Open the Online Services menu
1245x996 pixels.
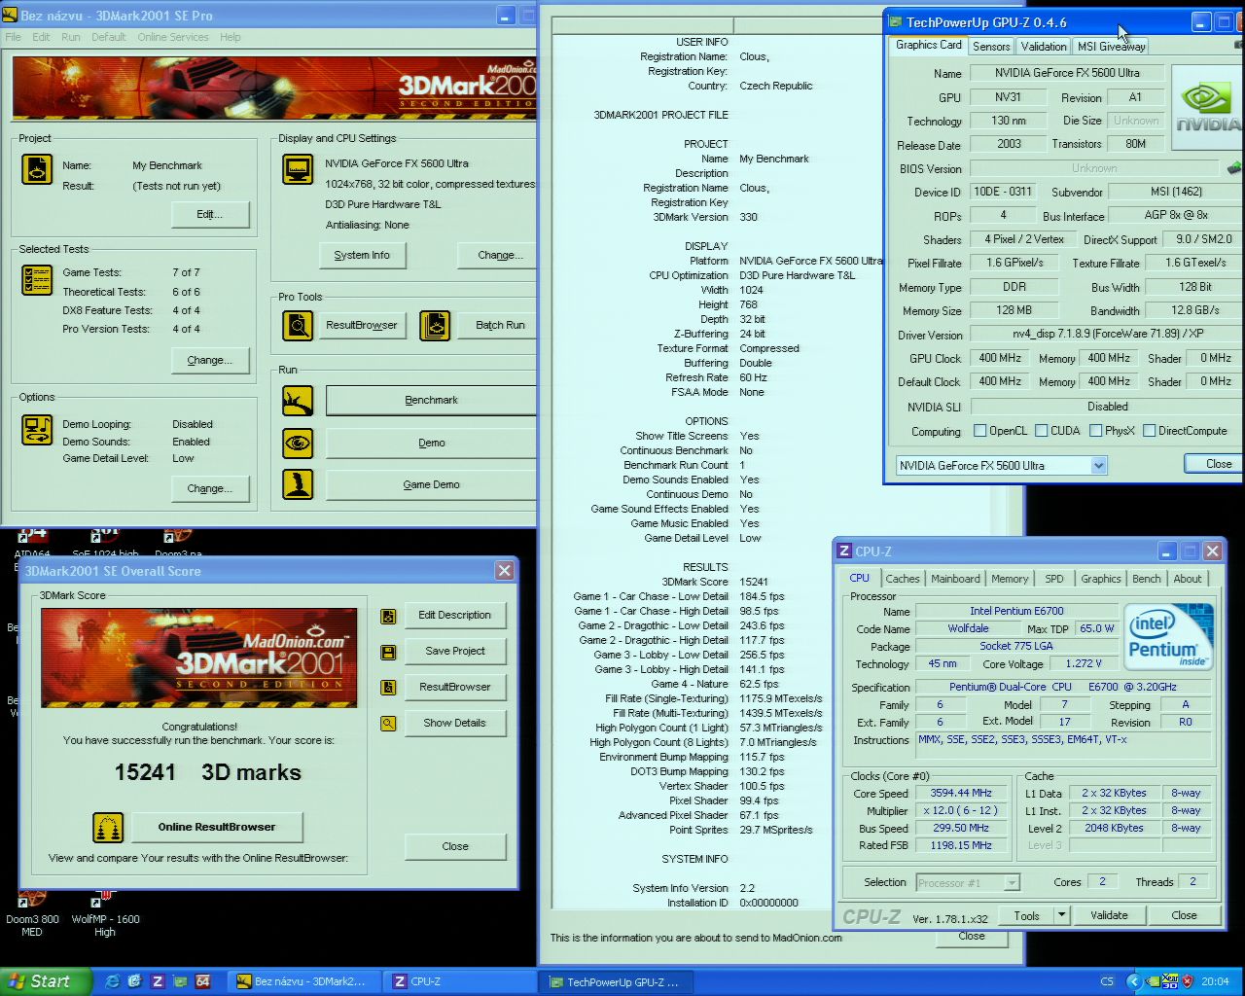point(173,37)
